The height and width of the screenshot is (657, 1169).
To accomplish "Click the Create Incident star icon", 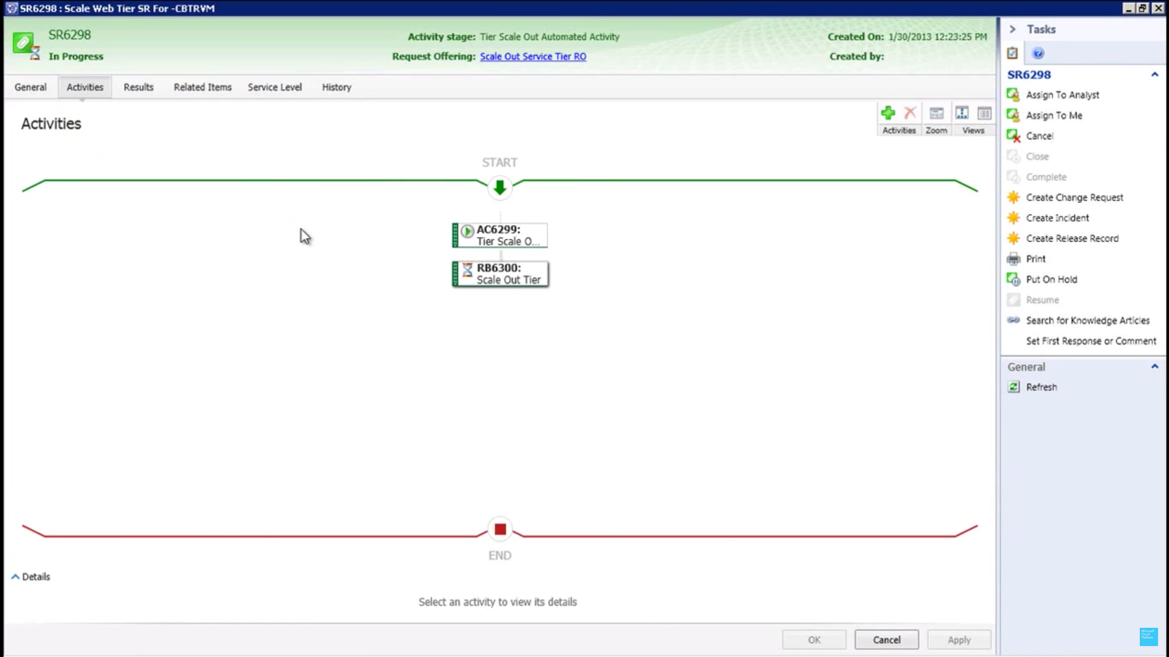I will coord(1013,218).
